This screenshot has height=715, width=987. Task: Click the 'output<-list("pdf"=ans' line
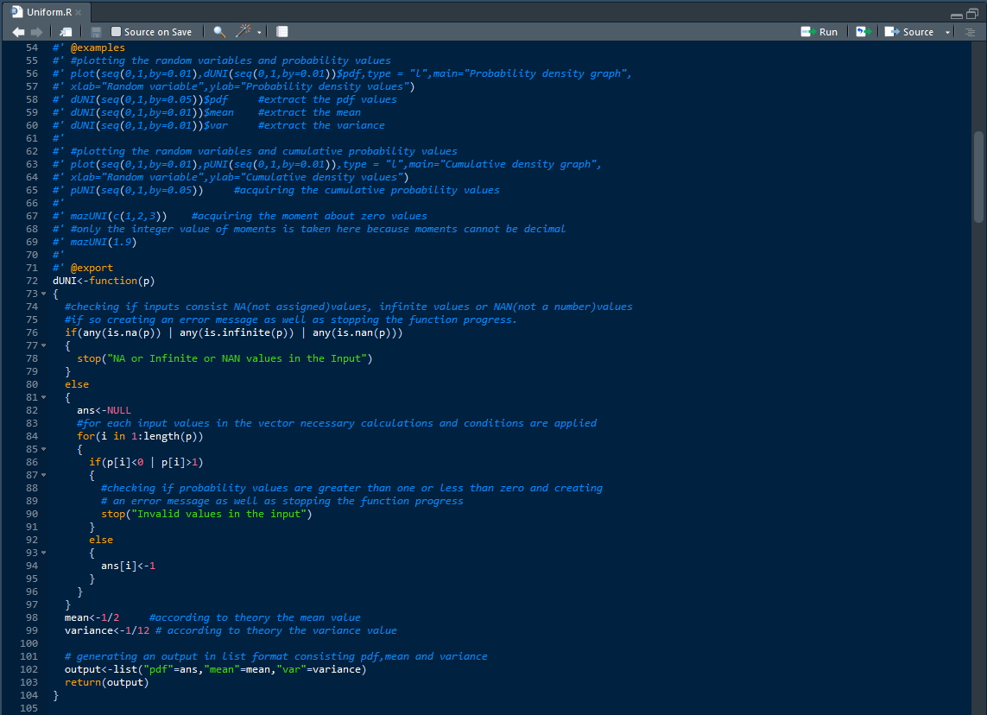tap(215, 670)
